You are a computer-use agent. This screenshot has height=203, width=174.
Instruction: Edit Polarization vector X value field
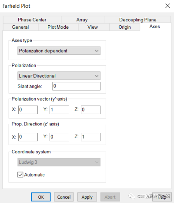click(28, 110)
